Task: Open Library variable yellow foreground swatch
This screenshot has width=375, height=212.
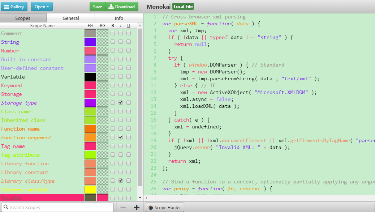Action: click(x=90, y=190)
